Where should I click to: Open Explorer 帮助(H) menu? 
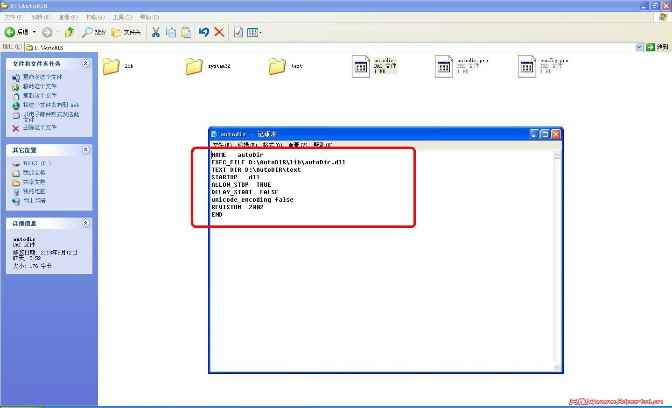(149, 17)
